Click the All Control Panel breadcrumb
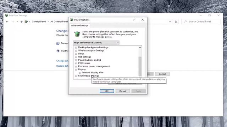 tap(59, 22)
